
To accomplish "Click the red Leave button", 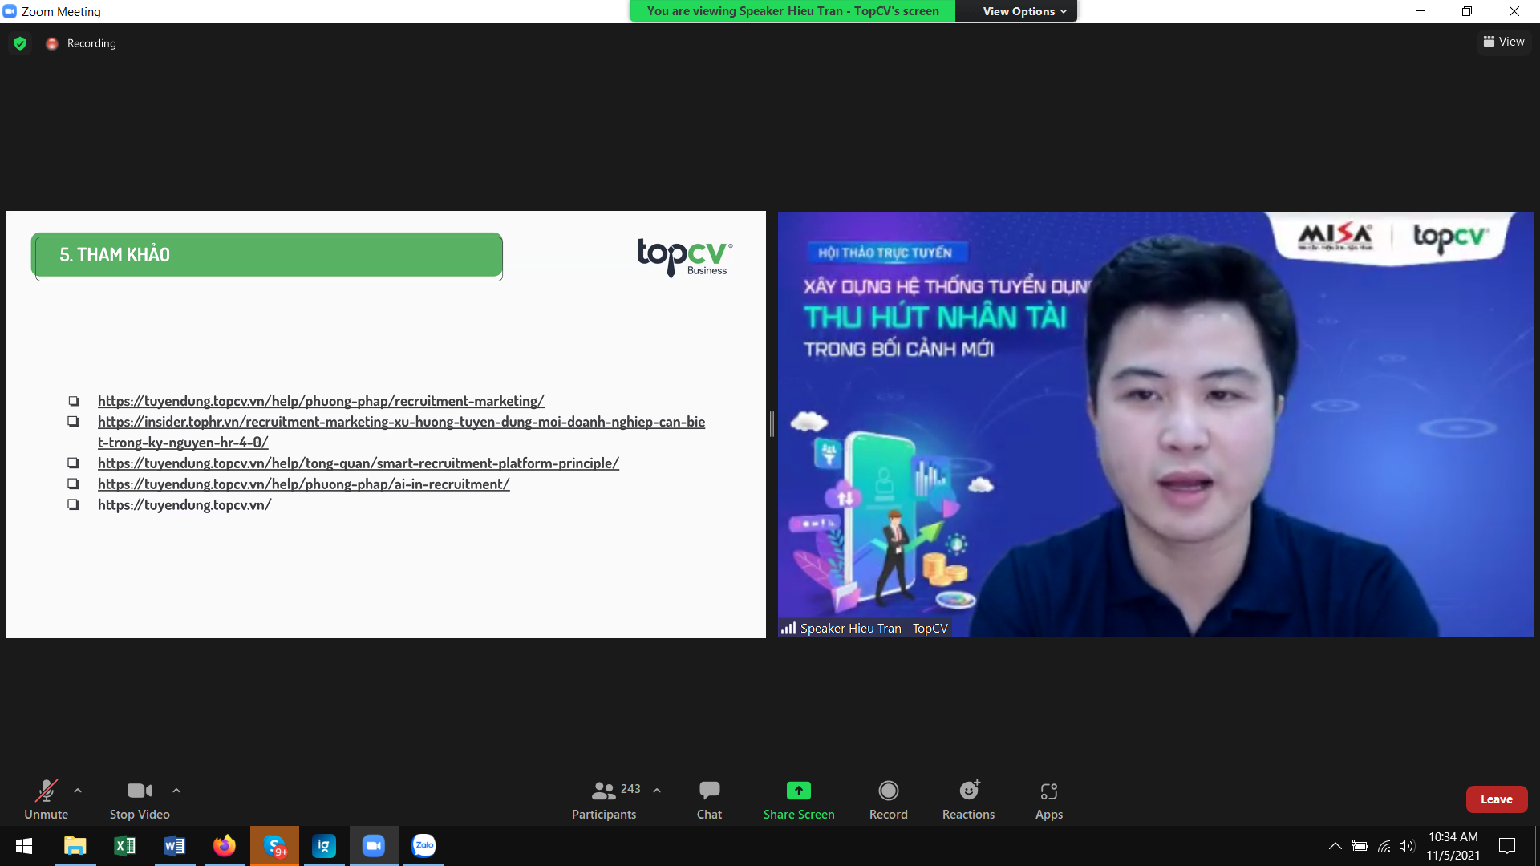I will (1496, 799).
